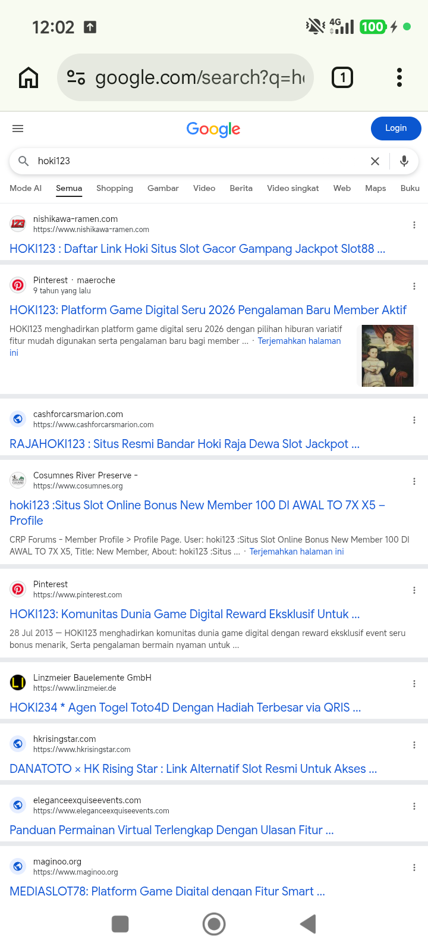Image resolution: width=428 pixels, height=952 pixels.
Task: Tap the '9 tahun yang lalu' text
Action: click(62, 291)
